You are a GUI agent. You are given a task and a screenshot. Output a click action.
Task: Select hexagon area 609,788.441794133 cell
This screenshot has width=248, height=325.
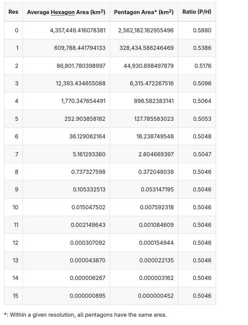pyautogui.click(x=80, y=48)
